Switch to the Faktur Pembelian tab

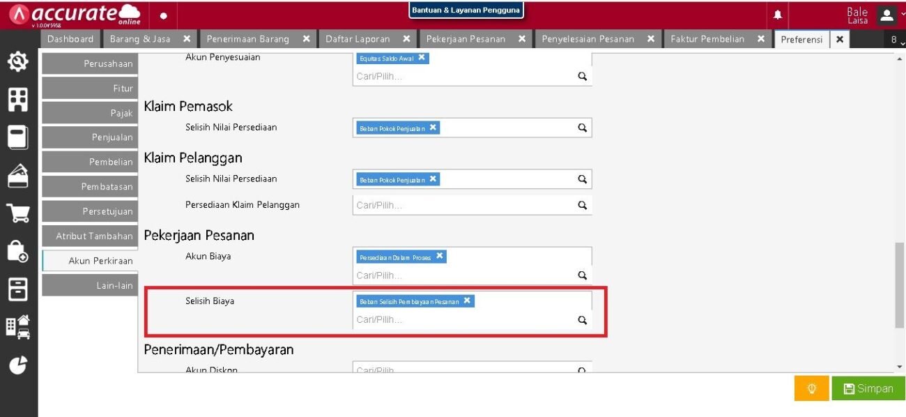[707, 39]
